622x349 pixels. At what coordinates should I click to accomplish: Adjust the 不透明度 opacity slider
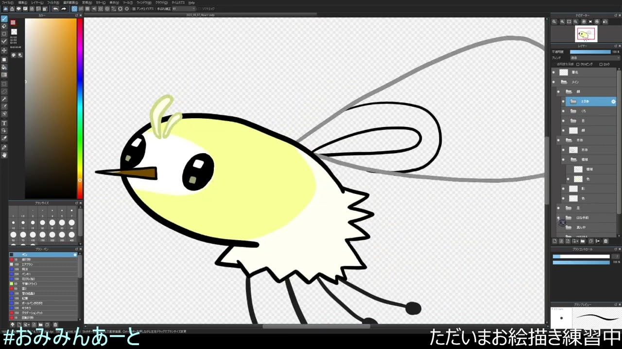click(590, 52)
